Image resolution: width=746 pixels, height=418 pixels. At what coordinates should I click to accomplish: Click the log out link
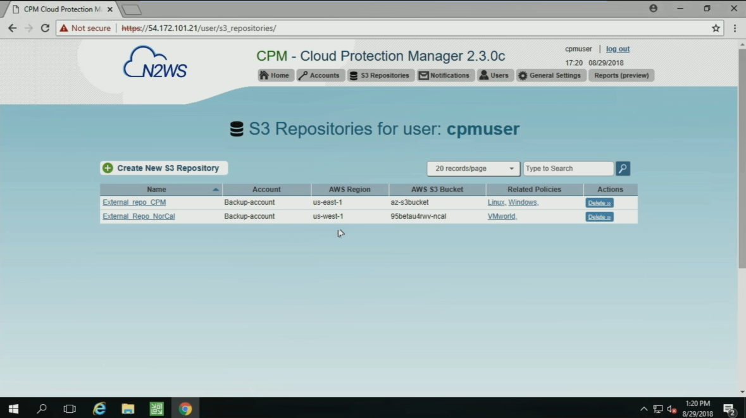[618, 49]
